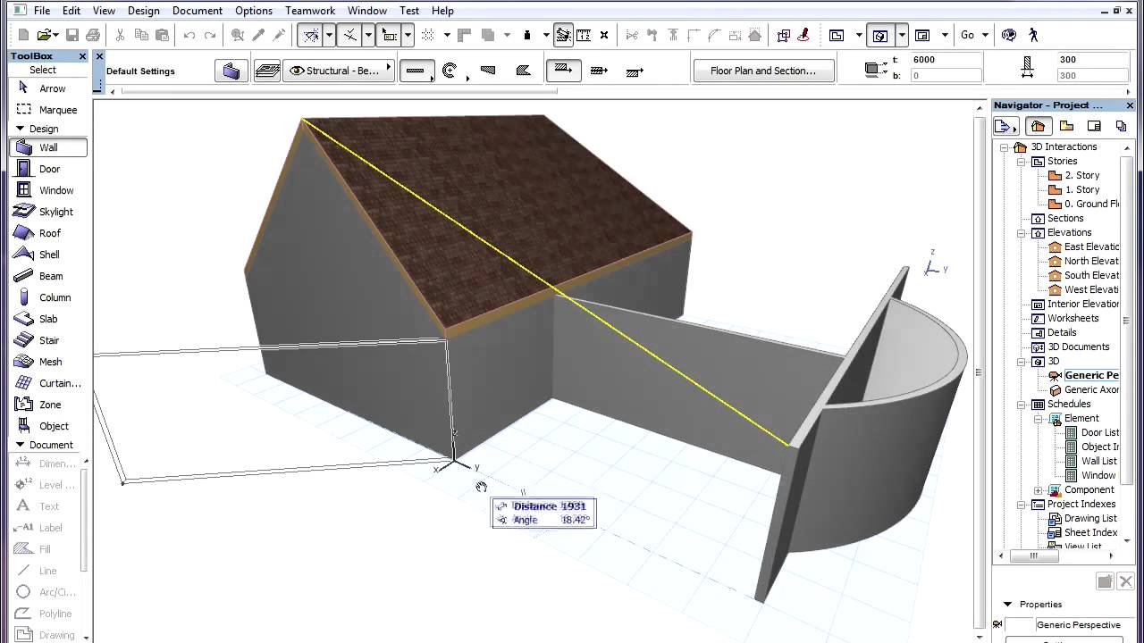Screen dimensions: 1144x643
Task: Select the Marquee tool
Action: (x=48, y=110)
